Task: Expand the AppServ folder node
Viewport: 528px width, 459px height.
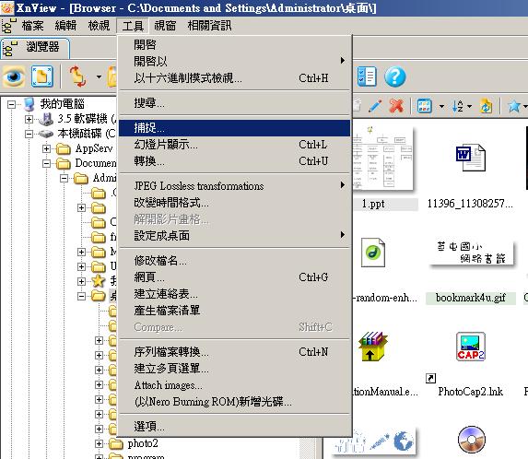Action: (x=46, y=148)
